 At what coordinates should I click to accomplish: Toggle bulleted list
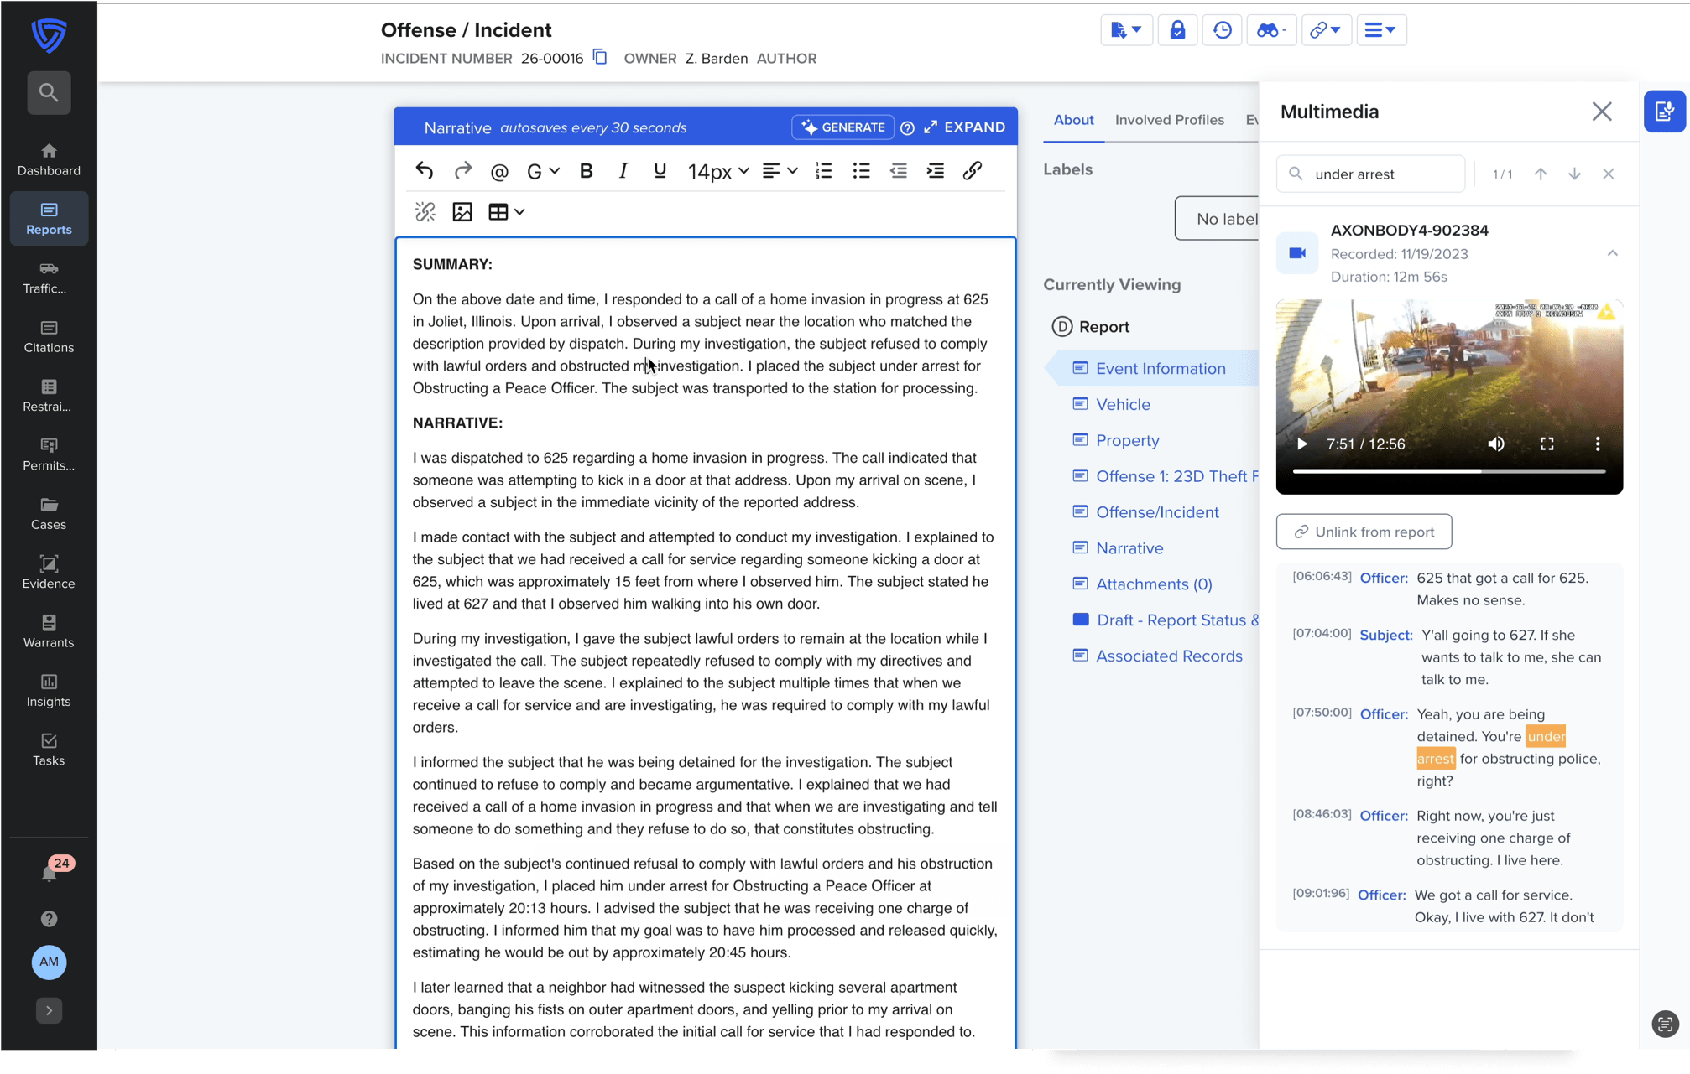point(861,171)
